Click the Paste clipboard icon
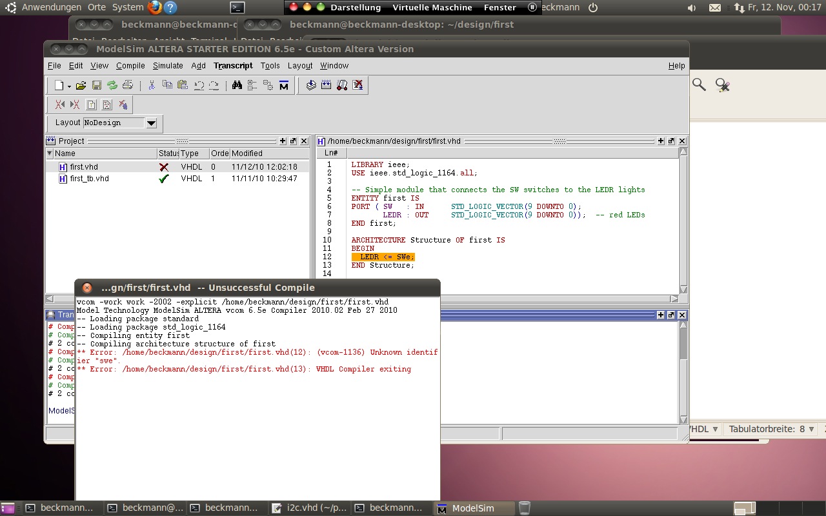Screen dimensions: 826x516 183,85
